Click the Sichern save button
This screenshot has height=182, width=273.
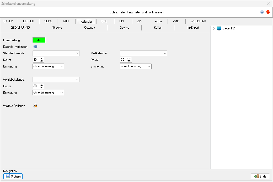(x=13, y=176)
